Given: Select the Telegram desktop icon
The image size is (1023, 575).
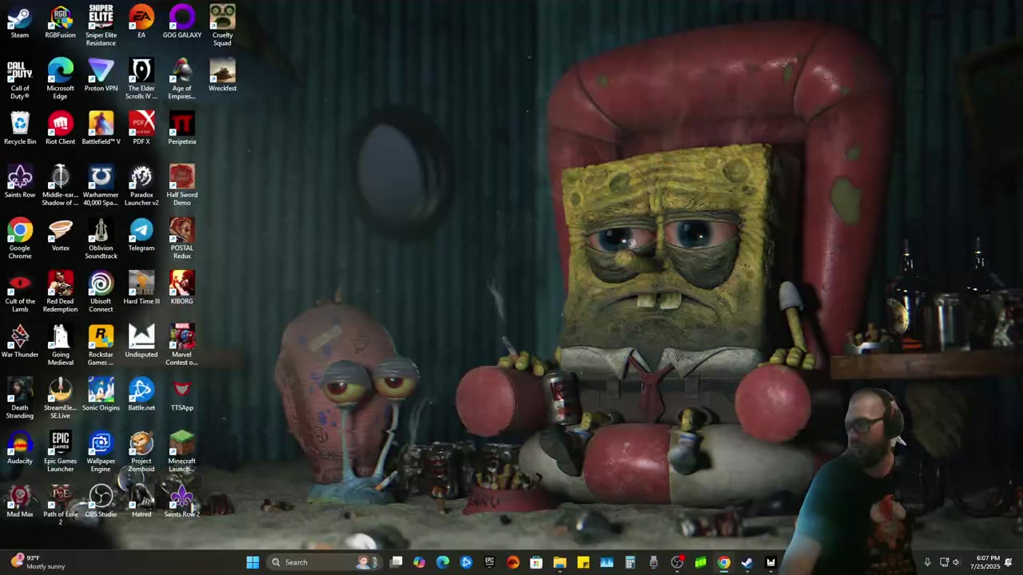Looking at the screenshot, I should [141, 235].
